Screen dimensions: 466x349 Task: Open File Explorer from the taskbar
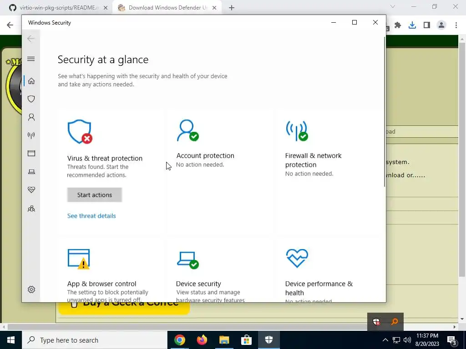coord(224,340)
